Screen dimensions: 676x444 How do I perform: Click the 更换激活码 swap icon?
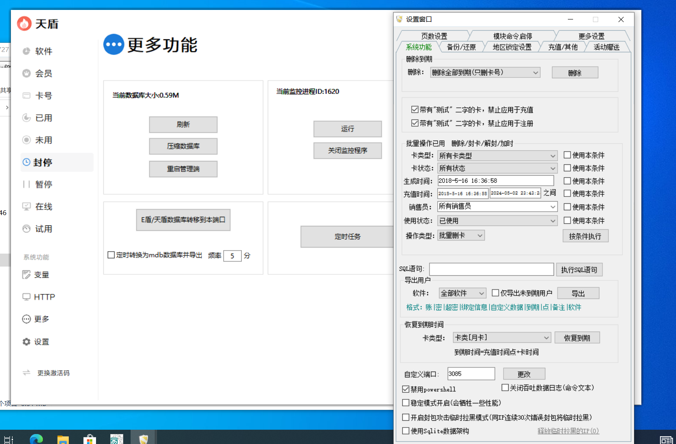coord(26,373)
